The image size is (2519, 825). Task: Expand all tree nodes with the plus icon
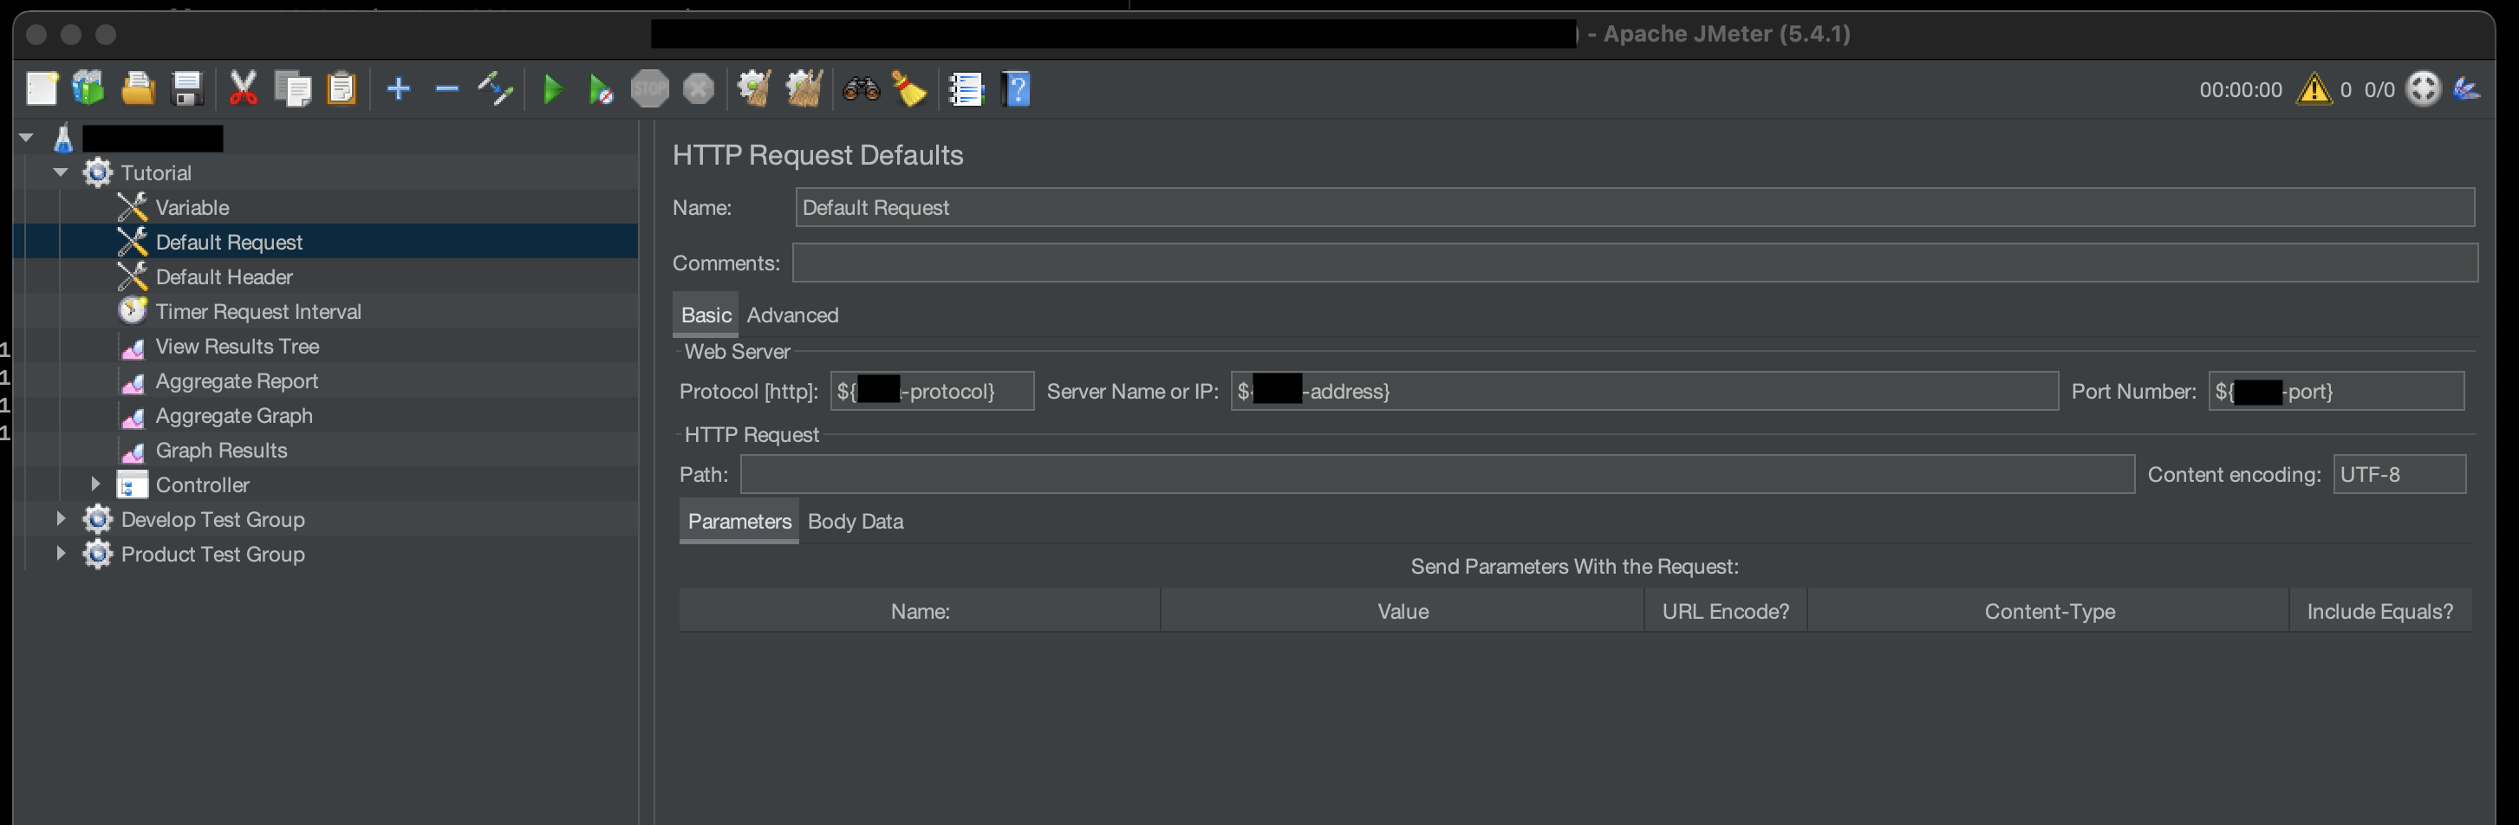tap(398, 89)
